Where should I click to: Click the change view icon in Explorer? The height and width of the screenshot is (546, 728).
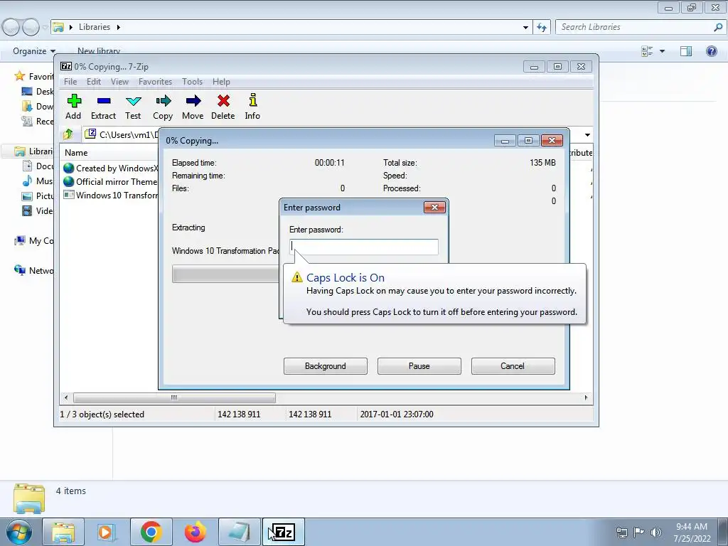(647, 51)
